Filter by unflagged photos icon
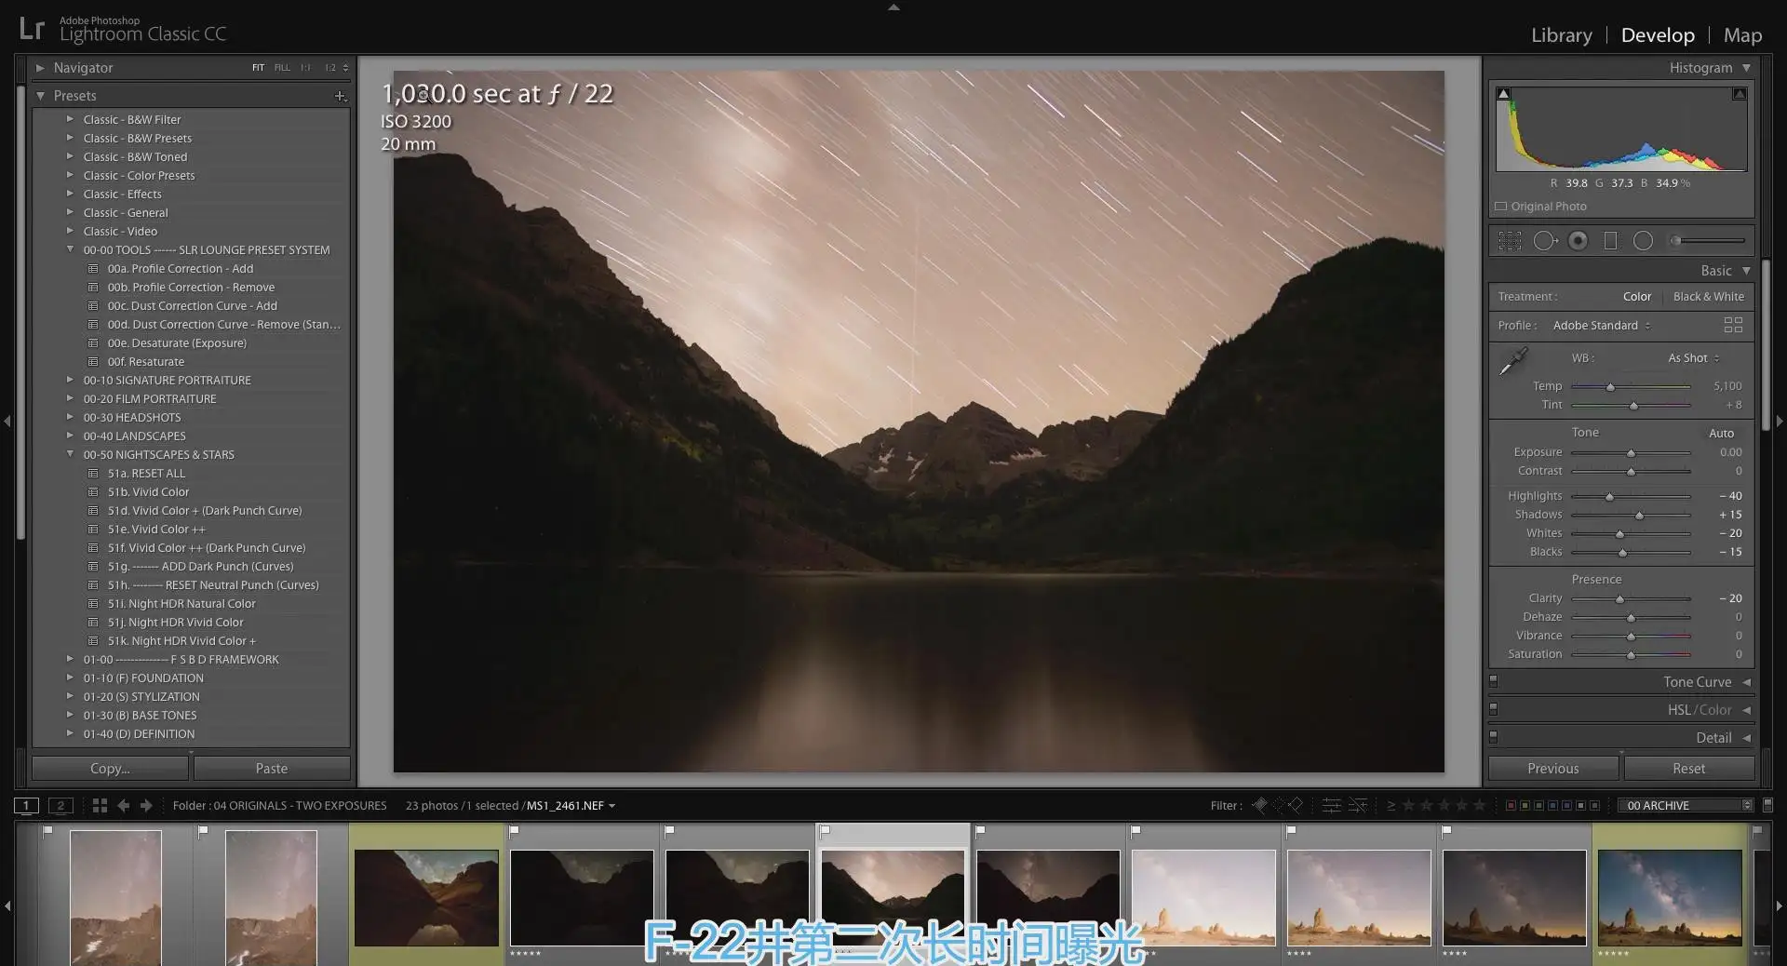 (1278, 806)
